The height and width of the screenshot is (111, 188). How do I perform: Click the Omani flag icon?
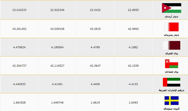pos(171,64)
